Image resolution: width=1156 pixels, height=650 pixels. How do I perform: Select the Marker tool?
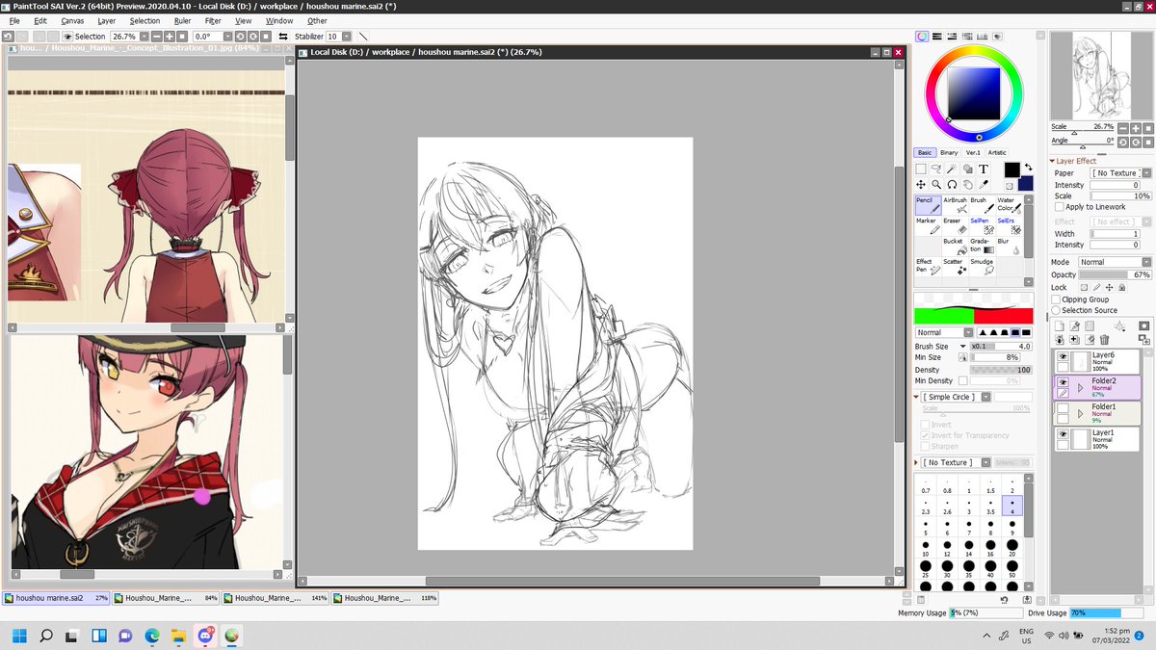coord(928,226)
